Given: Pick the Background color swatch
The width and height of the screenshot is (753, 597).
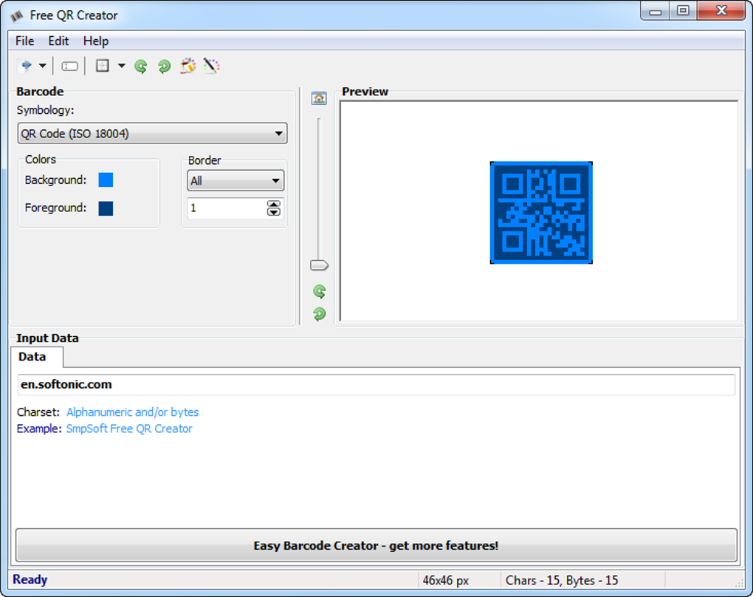Looking at the screenshot, I should pyautogui.click(x=106, y=180).
